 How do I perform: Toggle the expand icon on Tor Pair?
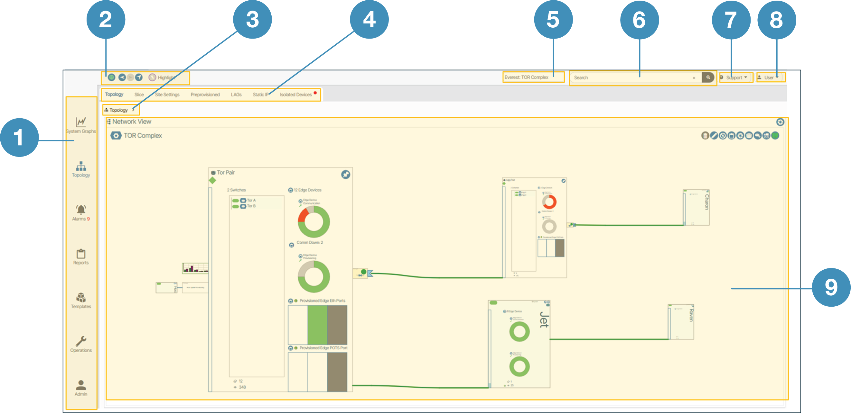pos(346,175)
